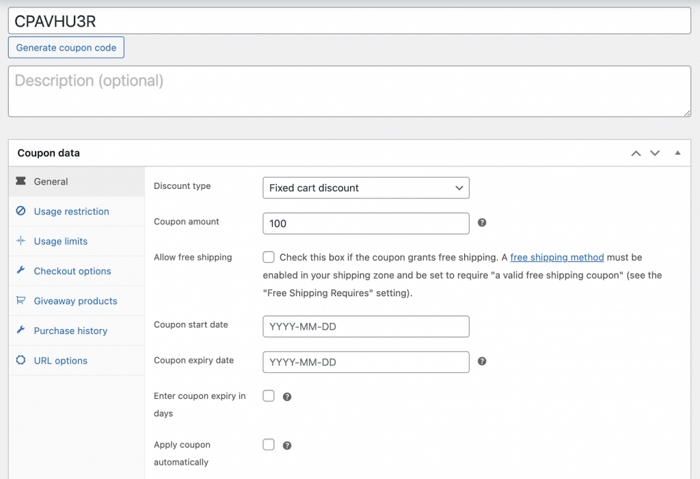Click the Discount type label

tap(182, 186)
